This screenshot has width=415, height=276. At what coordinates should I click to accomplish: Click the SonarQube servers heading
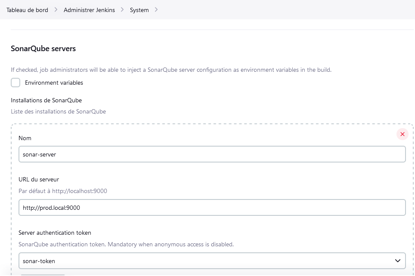tap(43, 49)
